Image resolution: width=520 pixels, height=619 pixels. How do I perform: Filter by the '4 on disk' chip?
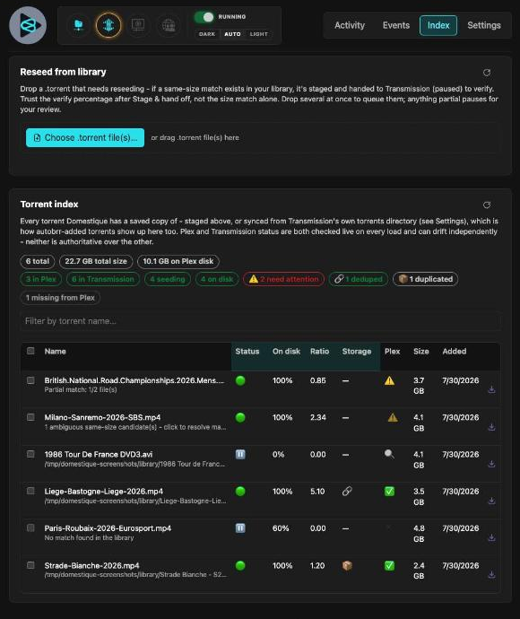click(x=217, y=279)
